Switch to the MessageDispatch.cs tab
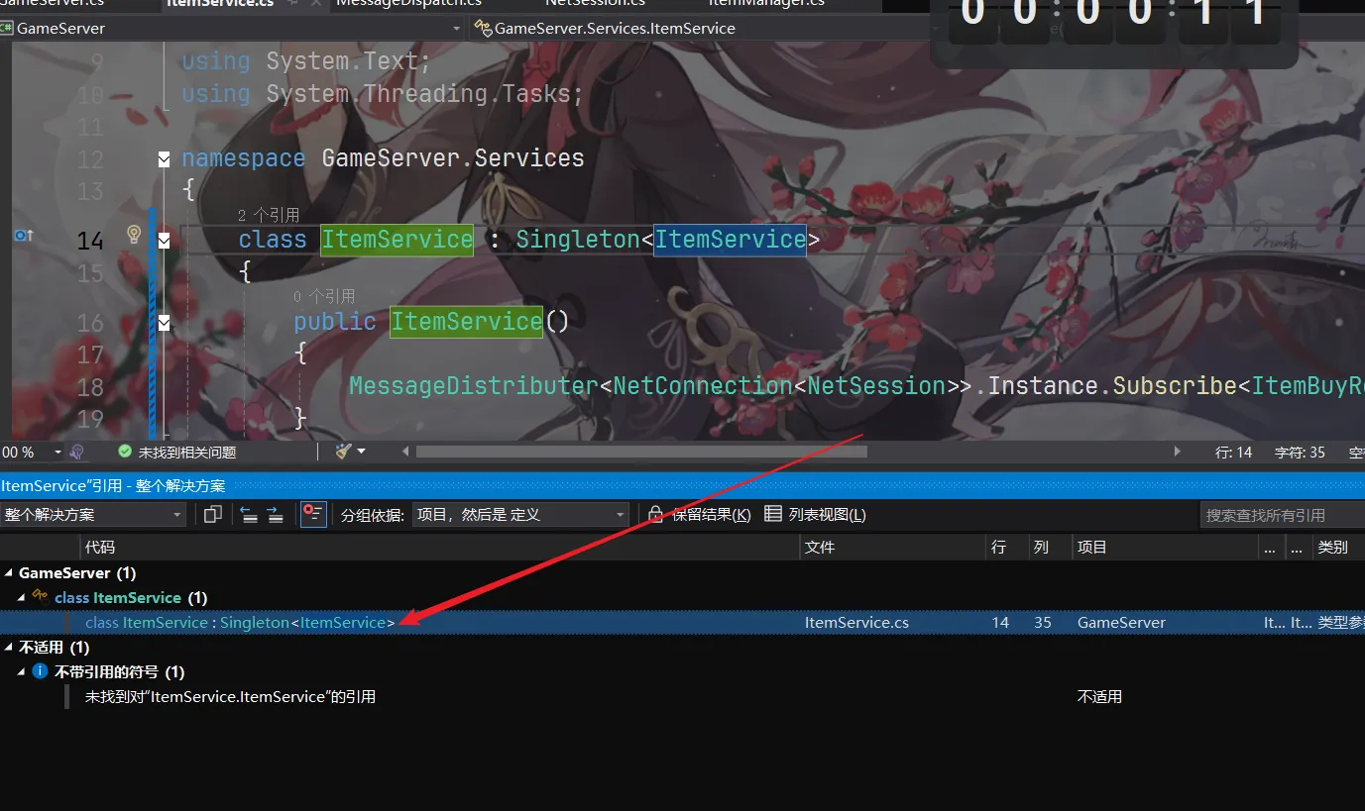The image size is (1365, 811). tap(408, 3)
